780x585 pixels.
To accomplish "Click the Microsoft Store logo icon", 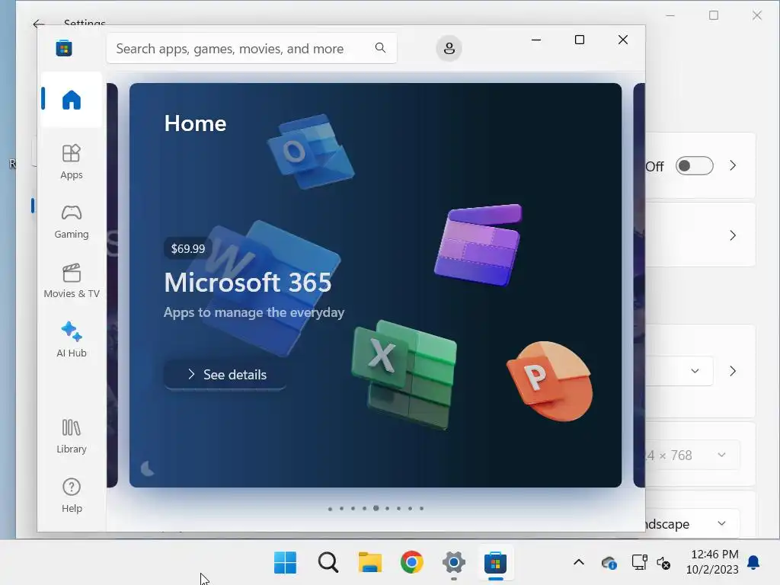I will 64,48.
